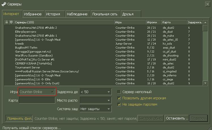
Task: Click the 5 / 32 players cell
Action: tap(151, 47)
